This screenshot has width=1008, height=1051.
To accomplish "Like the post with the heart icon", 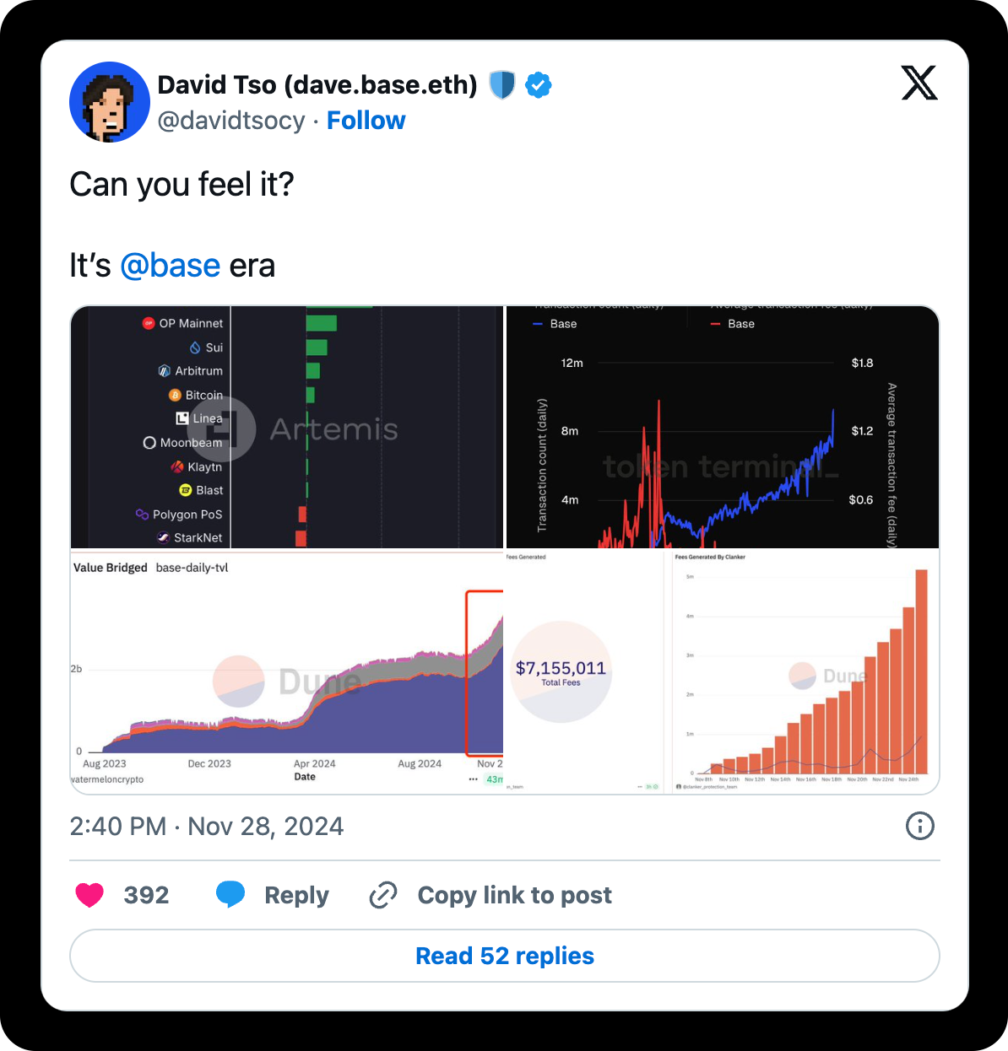I will 89,895.
